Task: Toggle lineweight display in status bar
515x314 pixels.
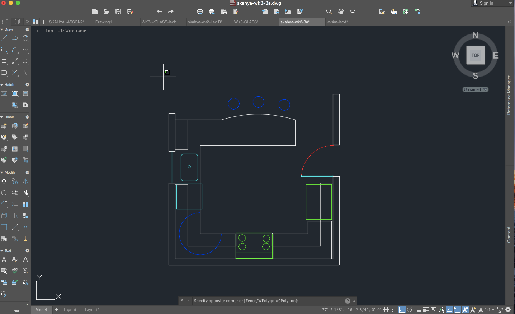Action: click(426, 310)
